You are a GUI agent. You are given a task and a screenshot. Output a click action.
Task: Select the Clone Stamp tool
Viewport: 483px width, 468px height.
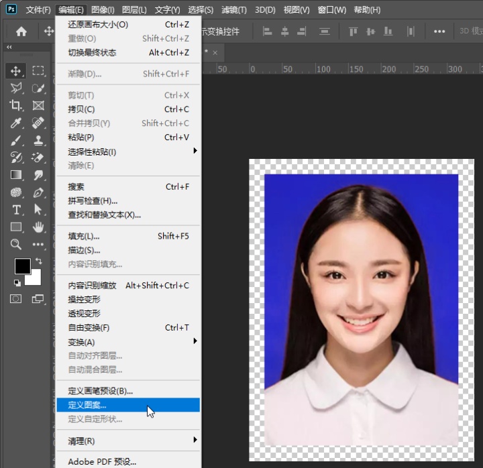point(38,140)
